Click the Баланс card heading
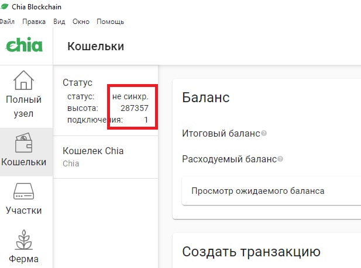The width and height of the screenshot is (361, 268). coord(205,98)
